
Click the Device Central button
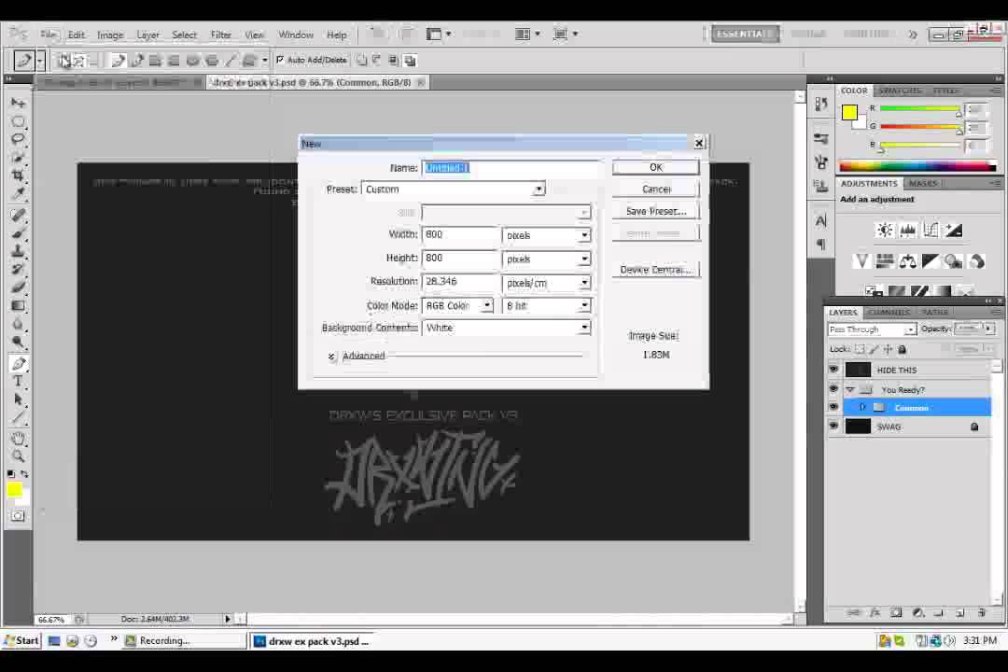(656, 270)
